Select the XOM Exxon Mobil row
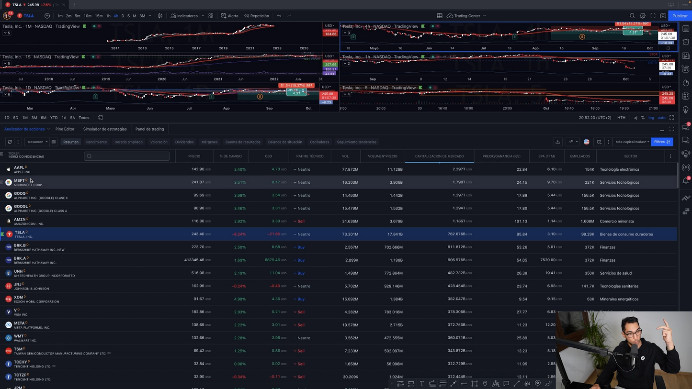 pyautogui.click(x=338, y=299)
